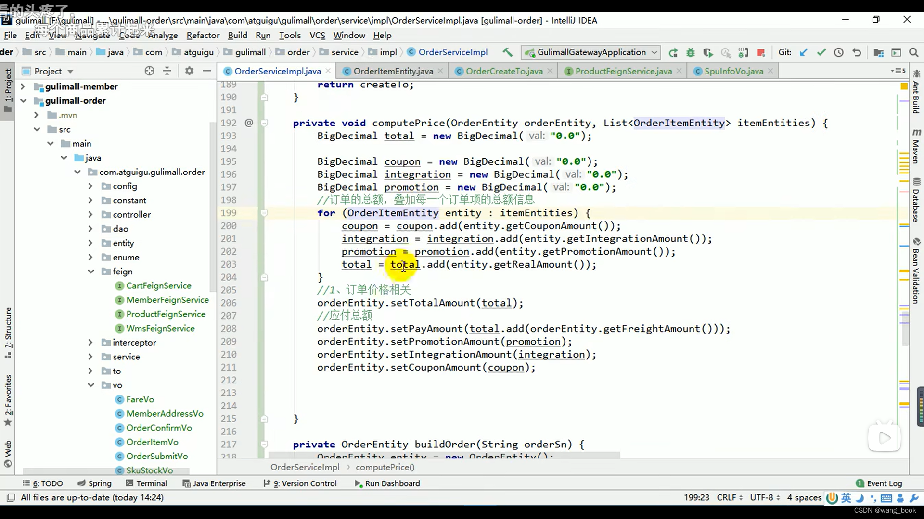Image resolution: width=924 pixels, height=519 pixels.
Task: Show Git history clock icon
Action: coord(838,52)
